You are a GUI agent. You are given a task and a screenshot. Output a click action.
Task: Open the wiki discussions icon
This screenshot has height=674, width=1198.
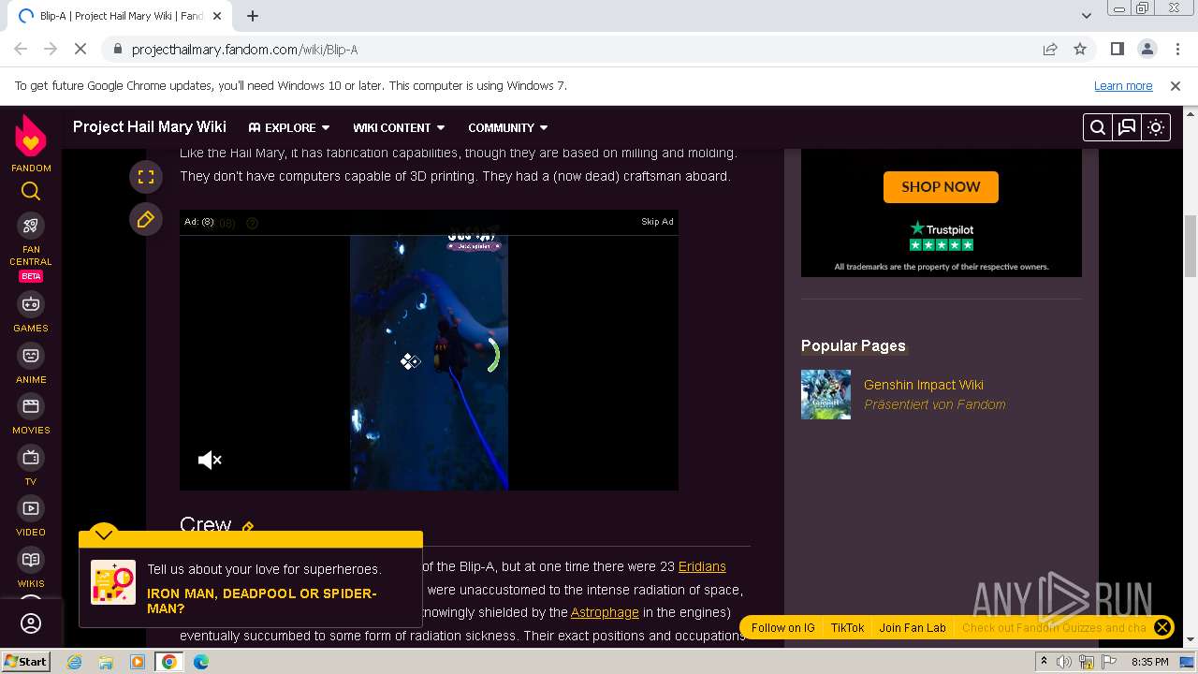click(1127, 127)
